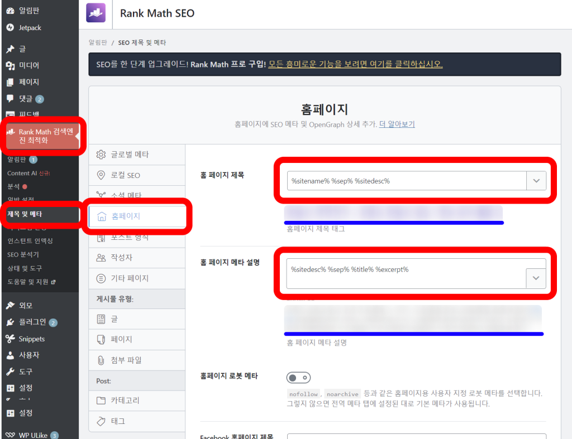This screenshot has width=572, height=439.
Task: Click the 미디어 media icon
Action: tap(10, 66)
